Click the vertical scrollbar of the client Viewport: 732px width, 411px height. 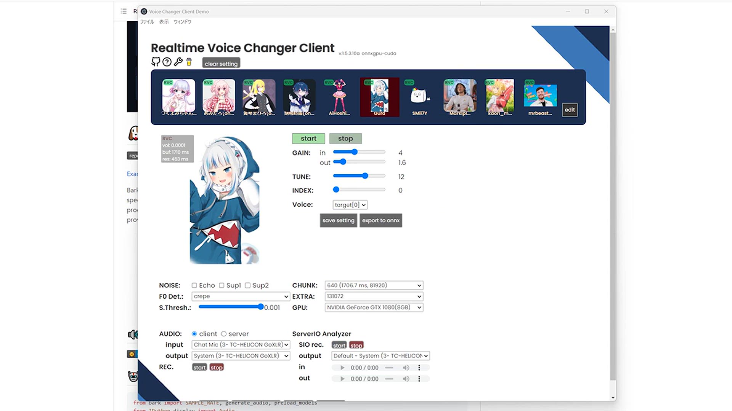(613, 205)
